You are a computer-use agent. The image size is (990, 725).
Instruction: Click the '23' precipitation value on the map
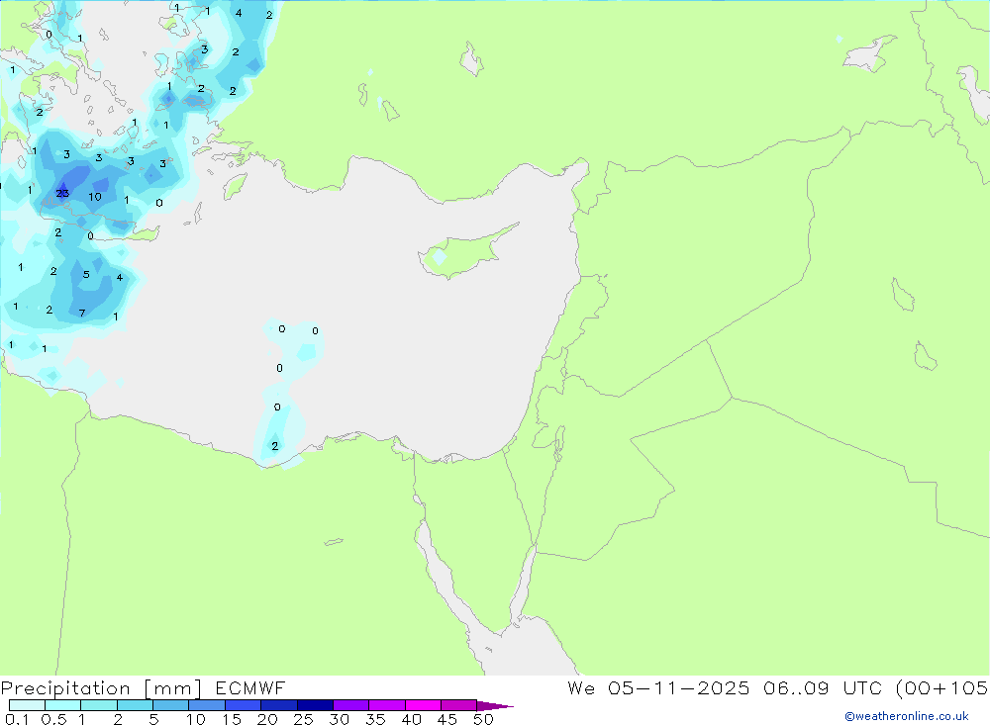point(62,193)
